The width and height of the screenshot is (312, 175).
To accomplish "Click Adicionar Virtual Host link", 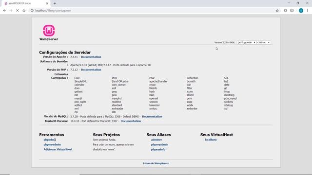I will click(x=58, y=149).
